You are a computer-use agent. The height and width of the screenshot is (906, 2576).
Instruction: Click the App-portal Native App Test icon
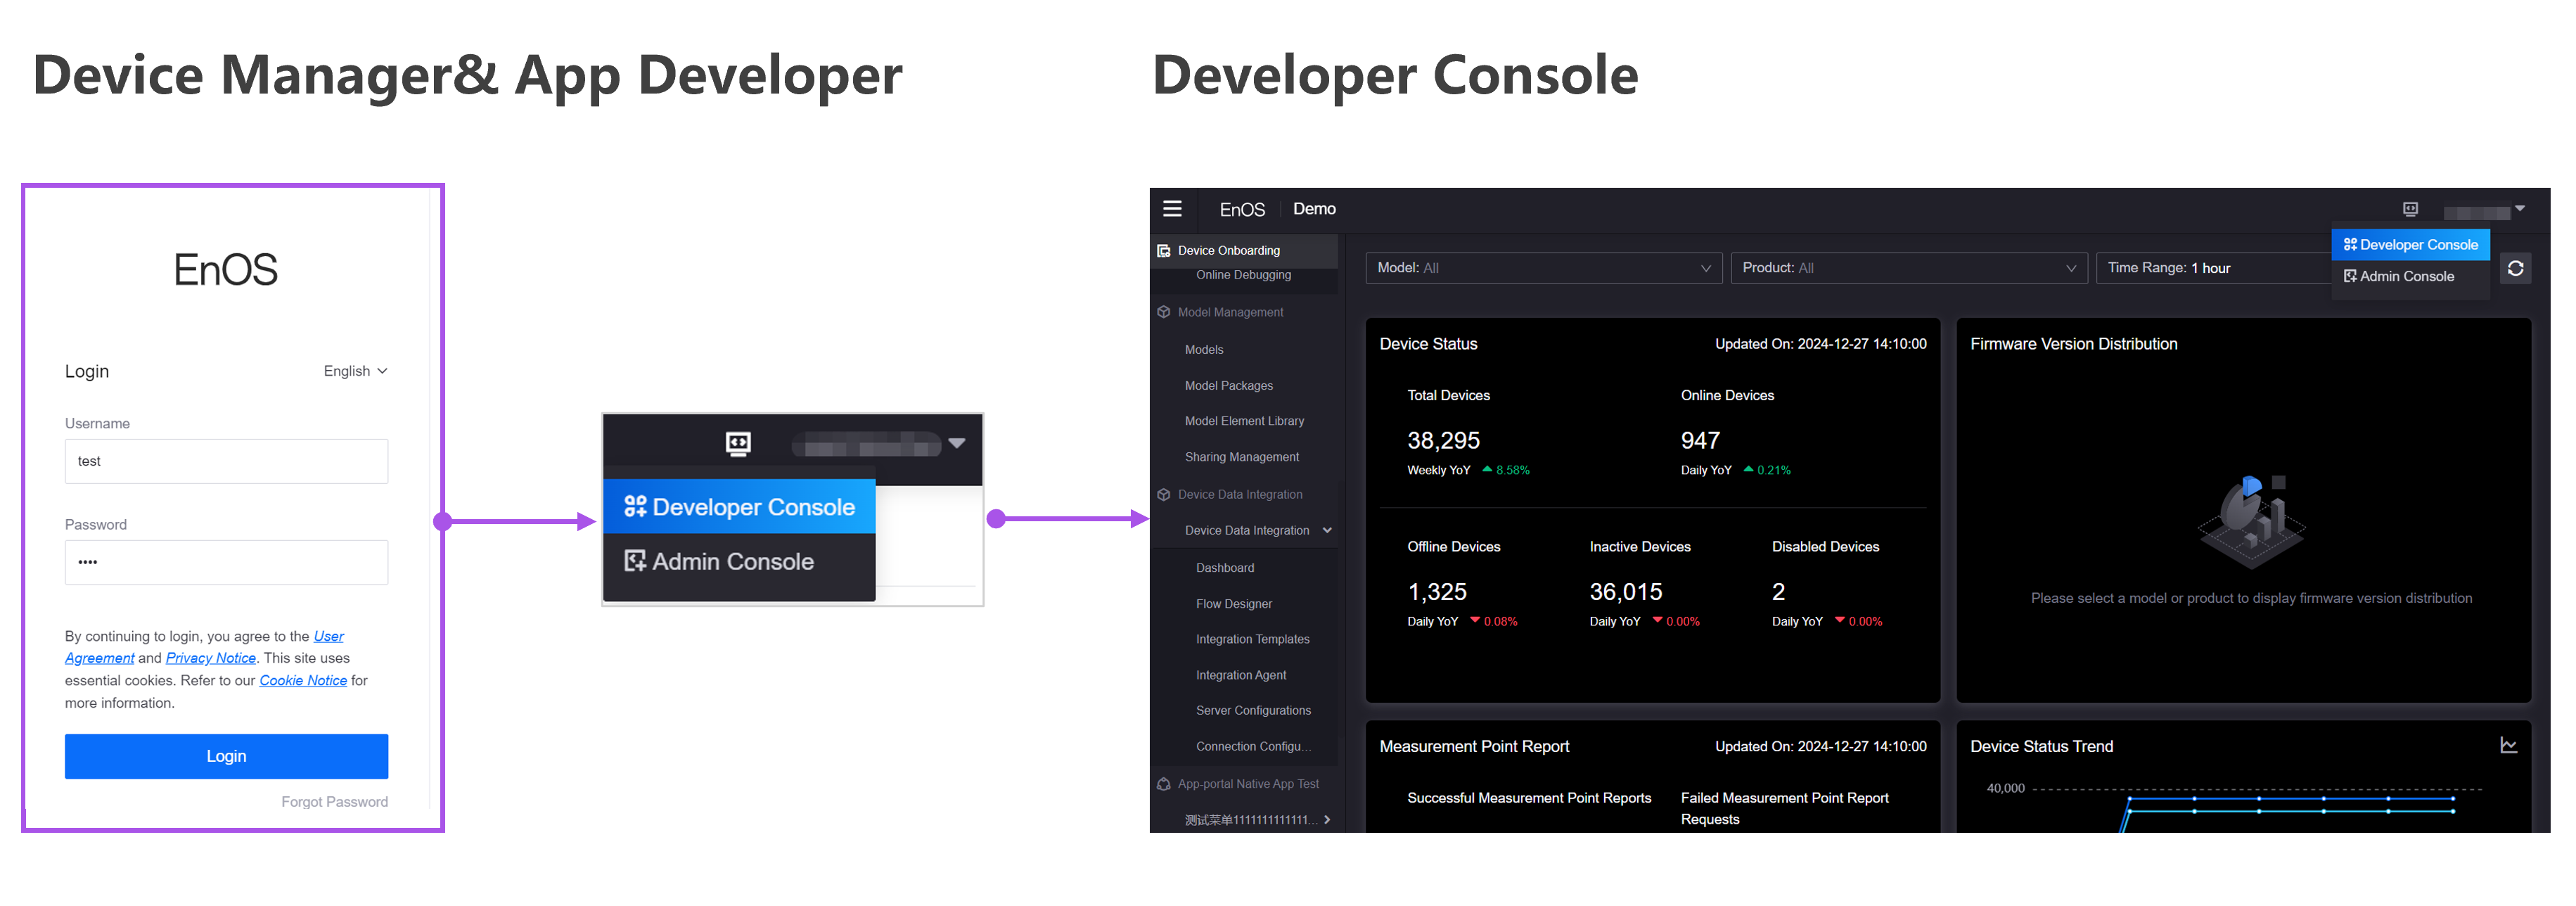pos(1163,784)
